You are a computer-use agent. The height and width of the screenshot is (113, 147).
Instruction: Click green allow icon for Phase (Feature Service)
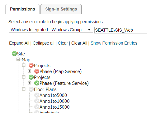(x=37, y=83)
